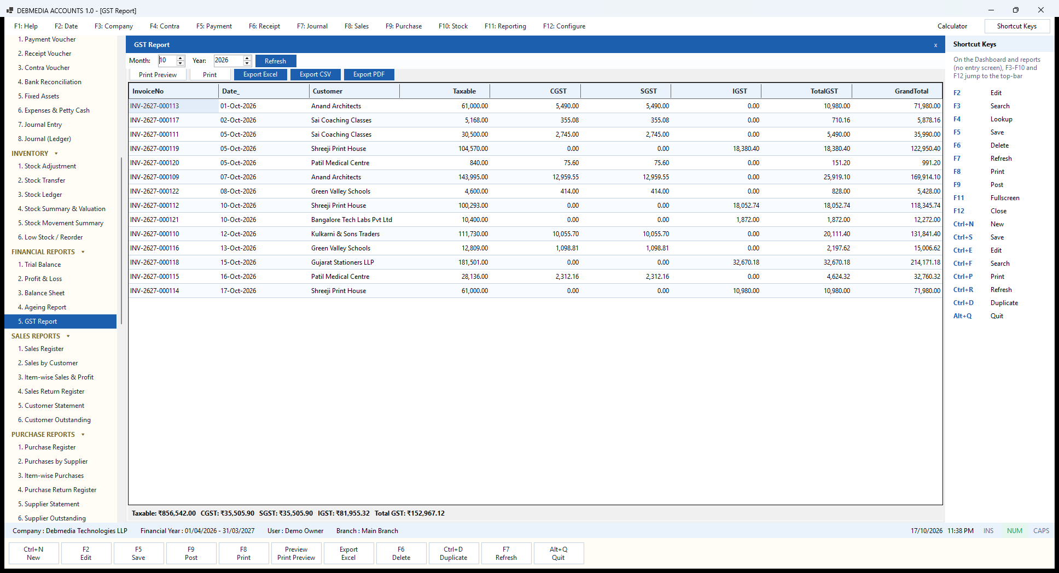Increase the Month value using the up arrow
Image resolution: width=1059 pixels, height=573 pixels.
pyautogui.click(x=181, y=58)
